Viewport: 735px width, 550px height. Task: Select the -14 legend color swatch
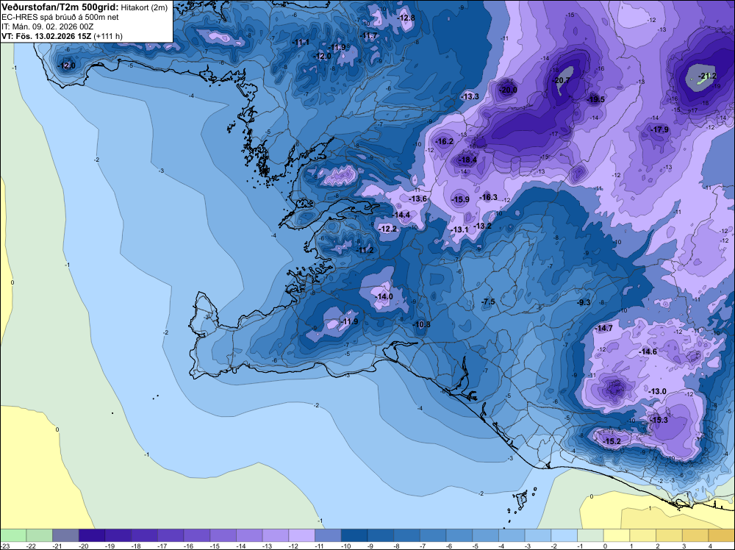pyautogui.click(x=249, y=535)
